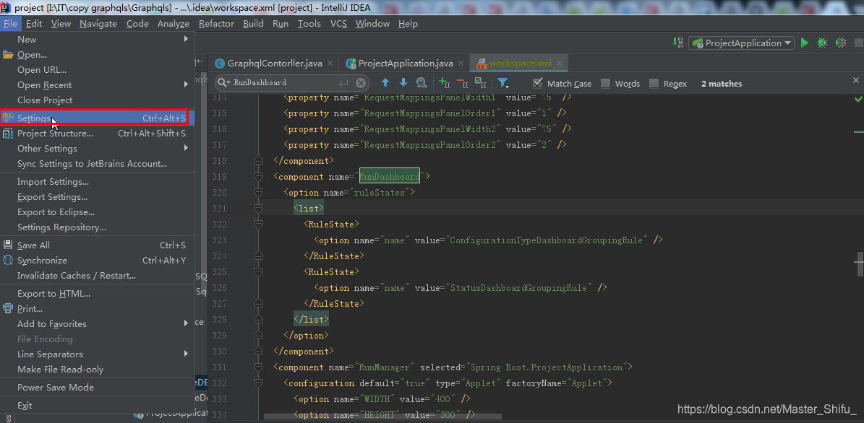Choose Export Settings menu entry

[97, 197]
